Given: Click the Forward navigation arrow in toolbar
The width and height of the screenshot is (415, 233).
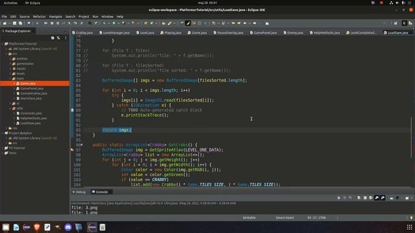Looking at the screenshot, I should 255,23.
